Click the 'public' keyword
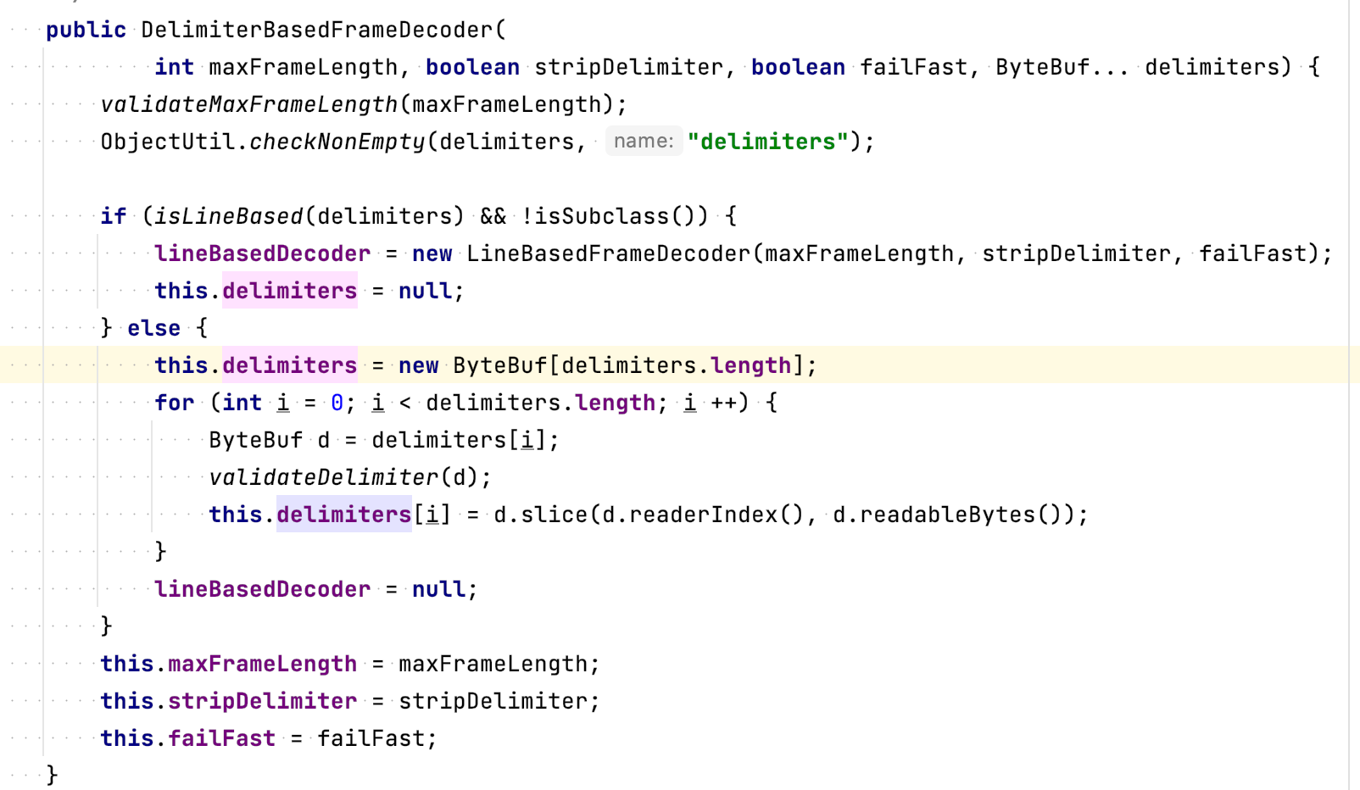1360x790 pixels. pyautogui.click(x=86, y=30)
